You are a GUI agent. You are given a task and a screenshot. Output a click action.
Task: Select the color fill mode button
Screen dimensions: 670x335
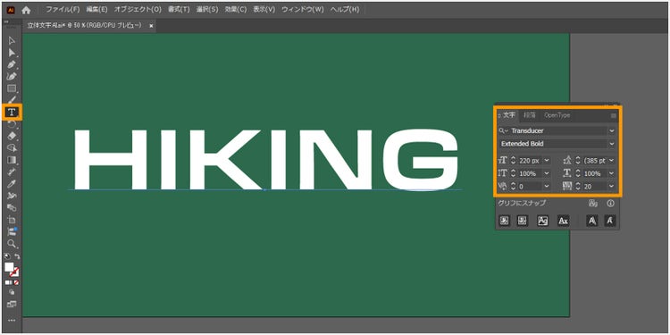pyautogui.click(x=8, y=282)
